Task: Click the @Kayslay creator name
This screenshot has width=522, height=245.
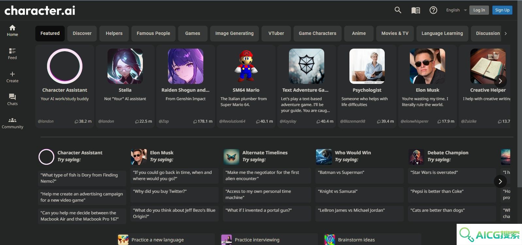Action: [288, 121]
